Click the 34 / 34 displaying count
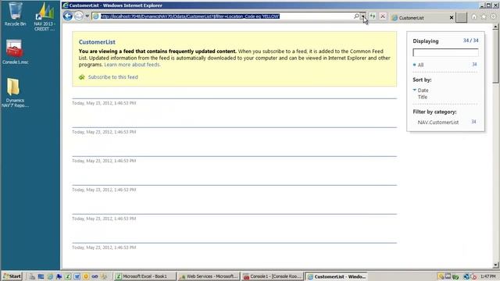This screenshot has width=500, height=281. coord(470,41)
